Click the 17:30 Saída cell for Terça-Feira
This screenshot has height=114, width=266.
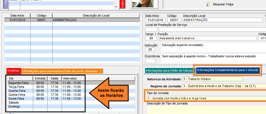54,87
